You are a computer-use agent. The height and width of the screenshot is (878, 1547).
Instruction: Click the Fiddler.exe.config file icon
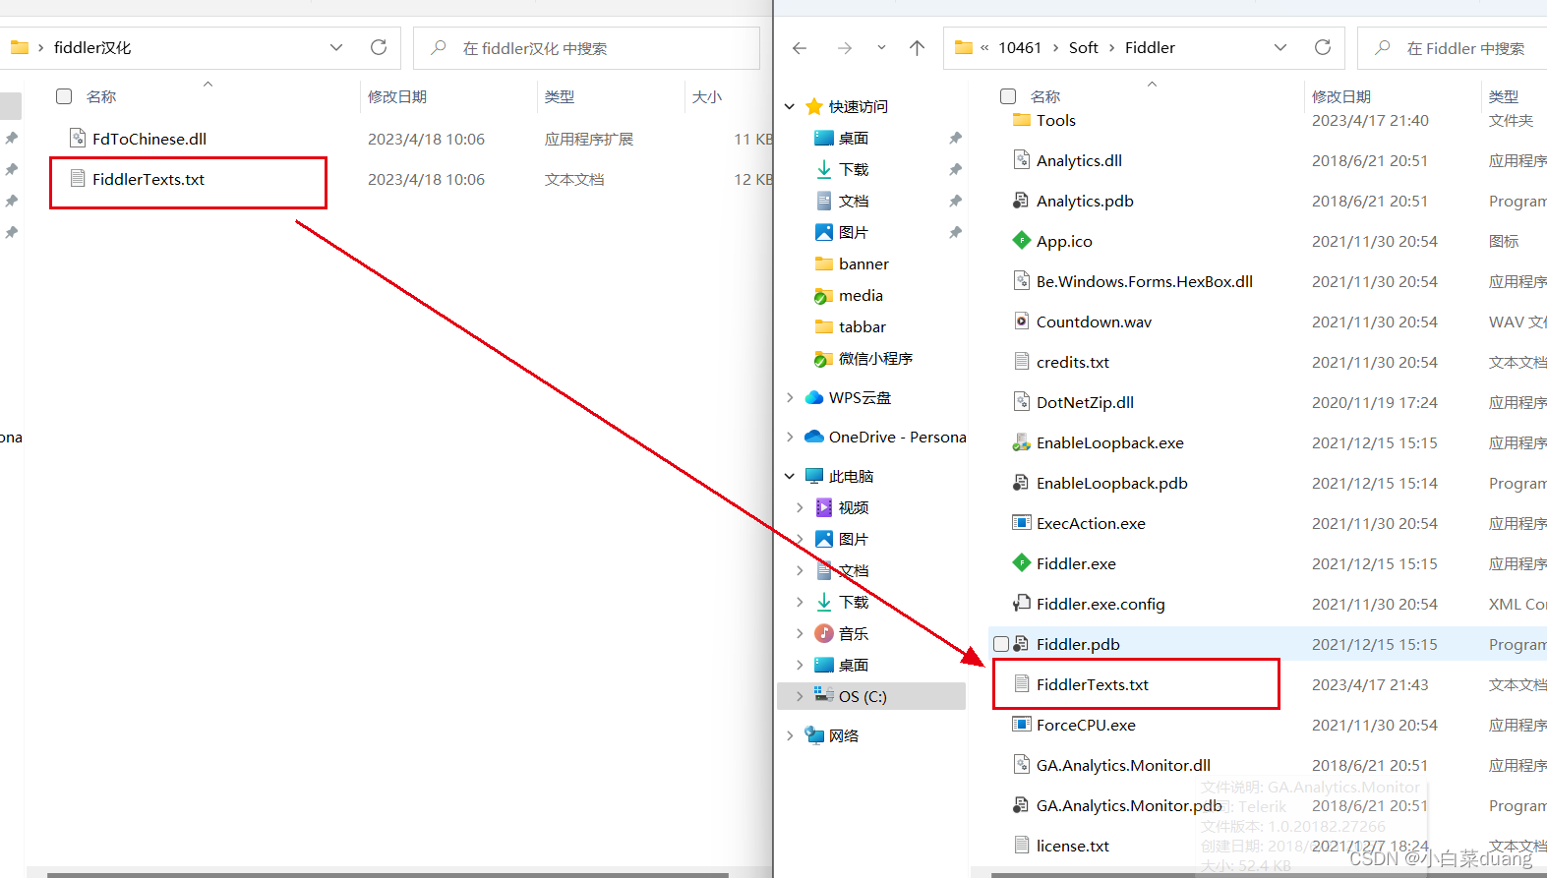1022,604
